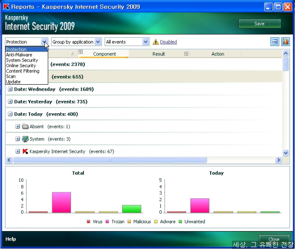
Task: Click the warning triangle icon beside Disabled
Action: pyautogui.click(x=156, y=42)
